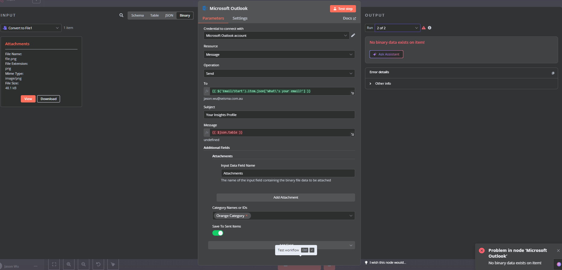Viewport: 562px width, 270px height.
Task: Click the Subject input field
Action: click(x=279, y=115)
